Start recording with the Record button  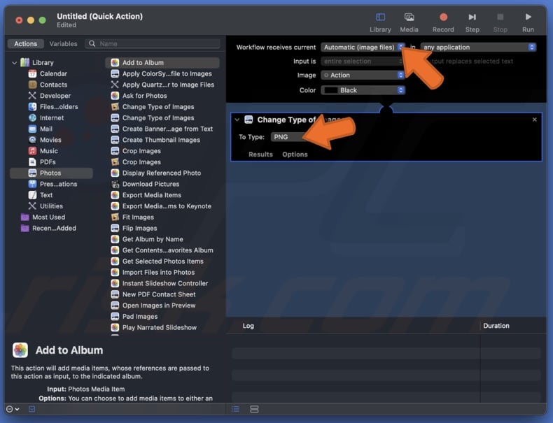coord(443,22)
